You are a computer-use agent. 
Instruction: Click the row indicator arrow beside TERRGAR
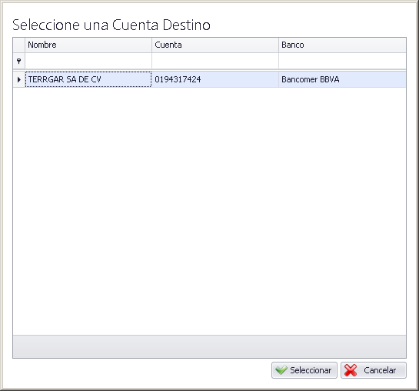coord(19,79)
